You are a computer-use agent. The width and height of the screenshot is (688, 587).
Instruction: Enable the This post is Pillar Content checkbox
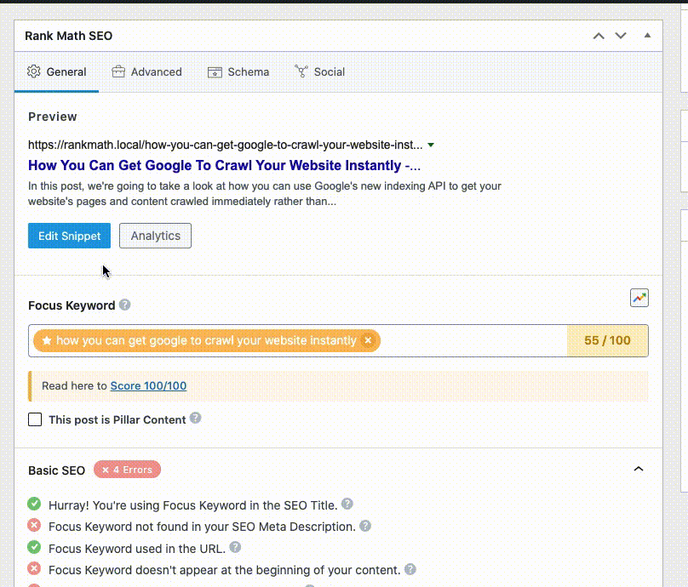34,419
